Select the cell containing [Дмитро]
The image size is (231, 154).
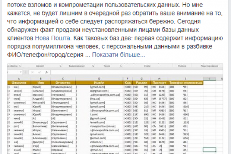pyautogui.click(x=41, y=142)
